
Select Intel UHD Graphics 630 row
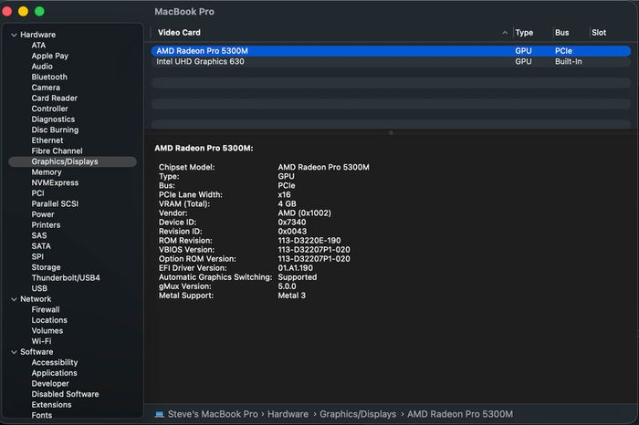(x=391, y=61)
